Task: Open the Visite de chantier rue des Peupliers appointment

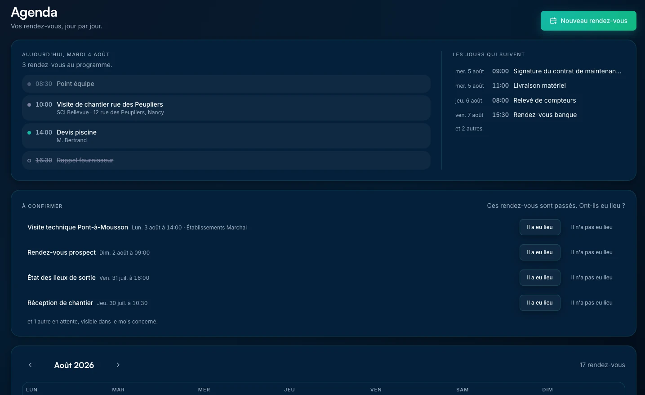Action: tap(226, 108)
